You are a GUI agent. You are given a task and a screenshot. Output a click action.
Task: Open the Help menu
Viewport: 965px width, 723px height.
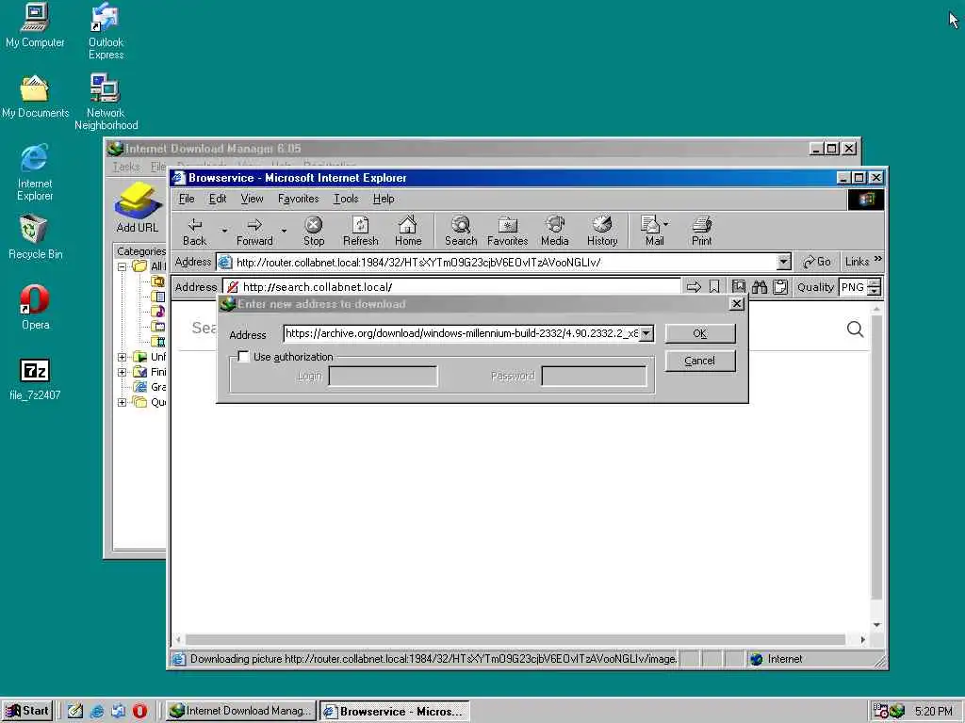click(x=384, y=199)
